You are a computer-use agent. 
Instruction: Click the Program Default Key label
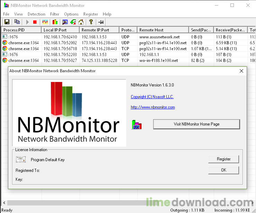(x=48, y=160)
